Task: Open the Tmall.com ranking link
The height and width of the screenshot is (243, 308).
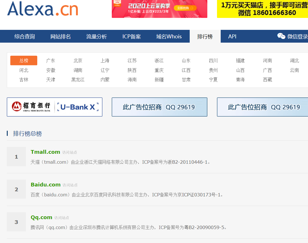Action: point(46,152)
